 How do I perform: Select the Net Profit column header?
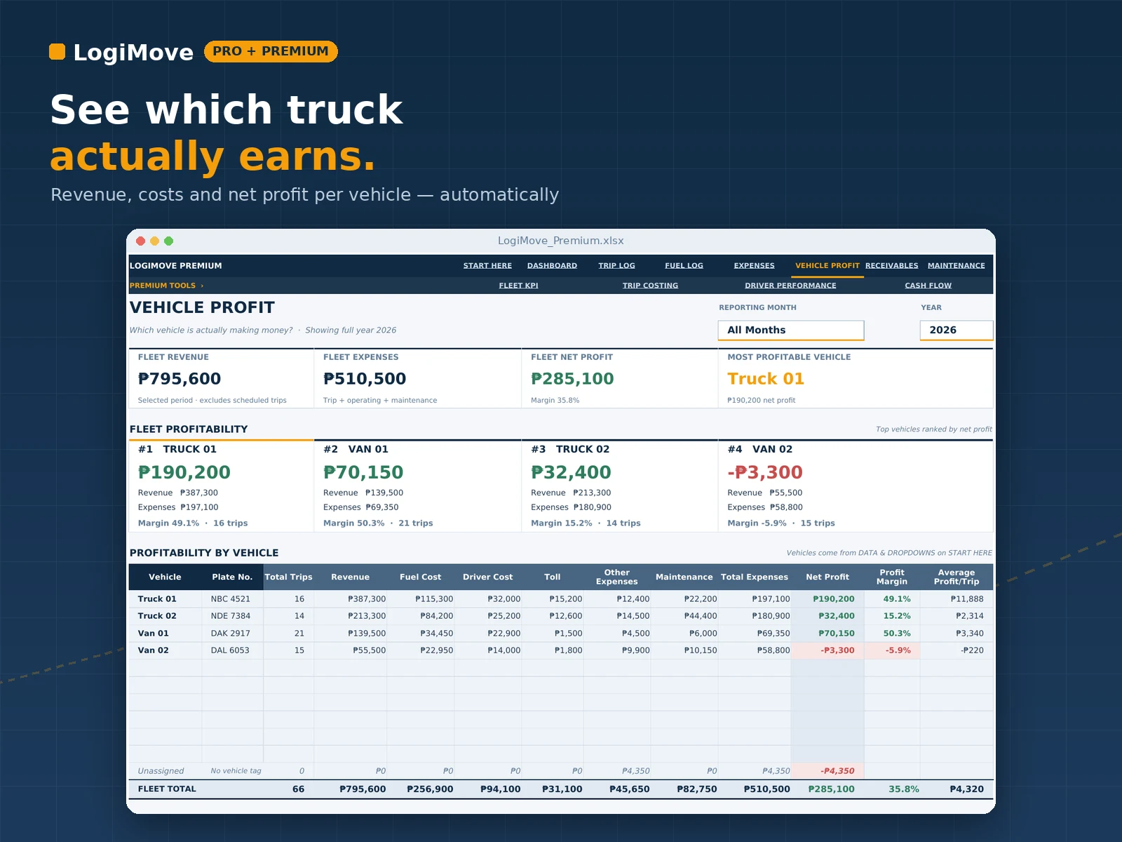(827, 577)
